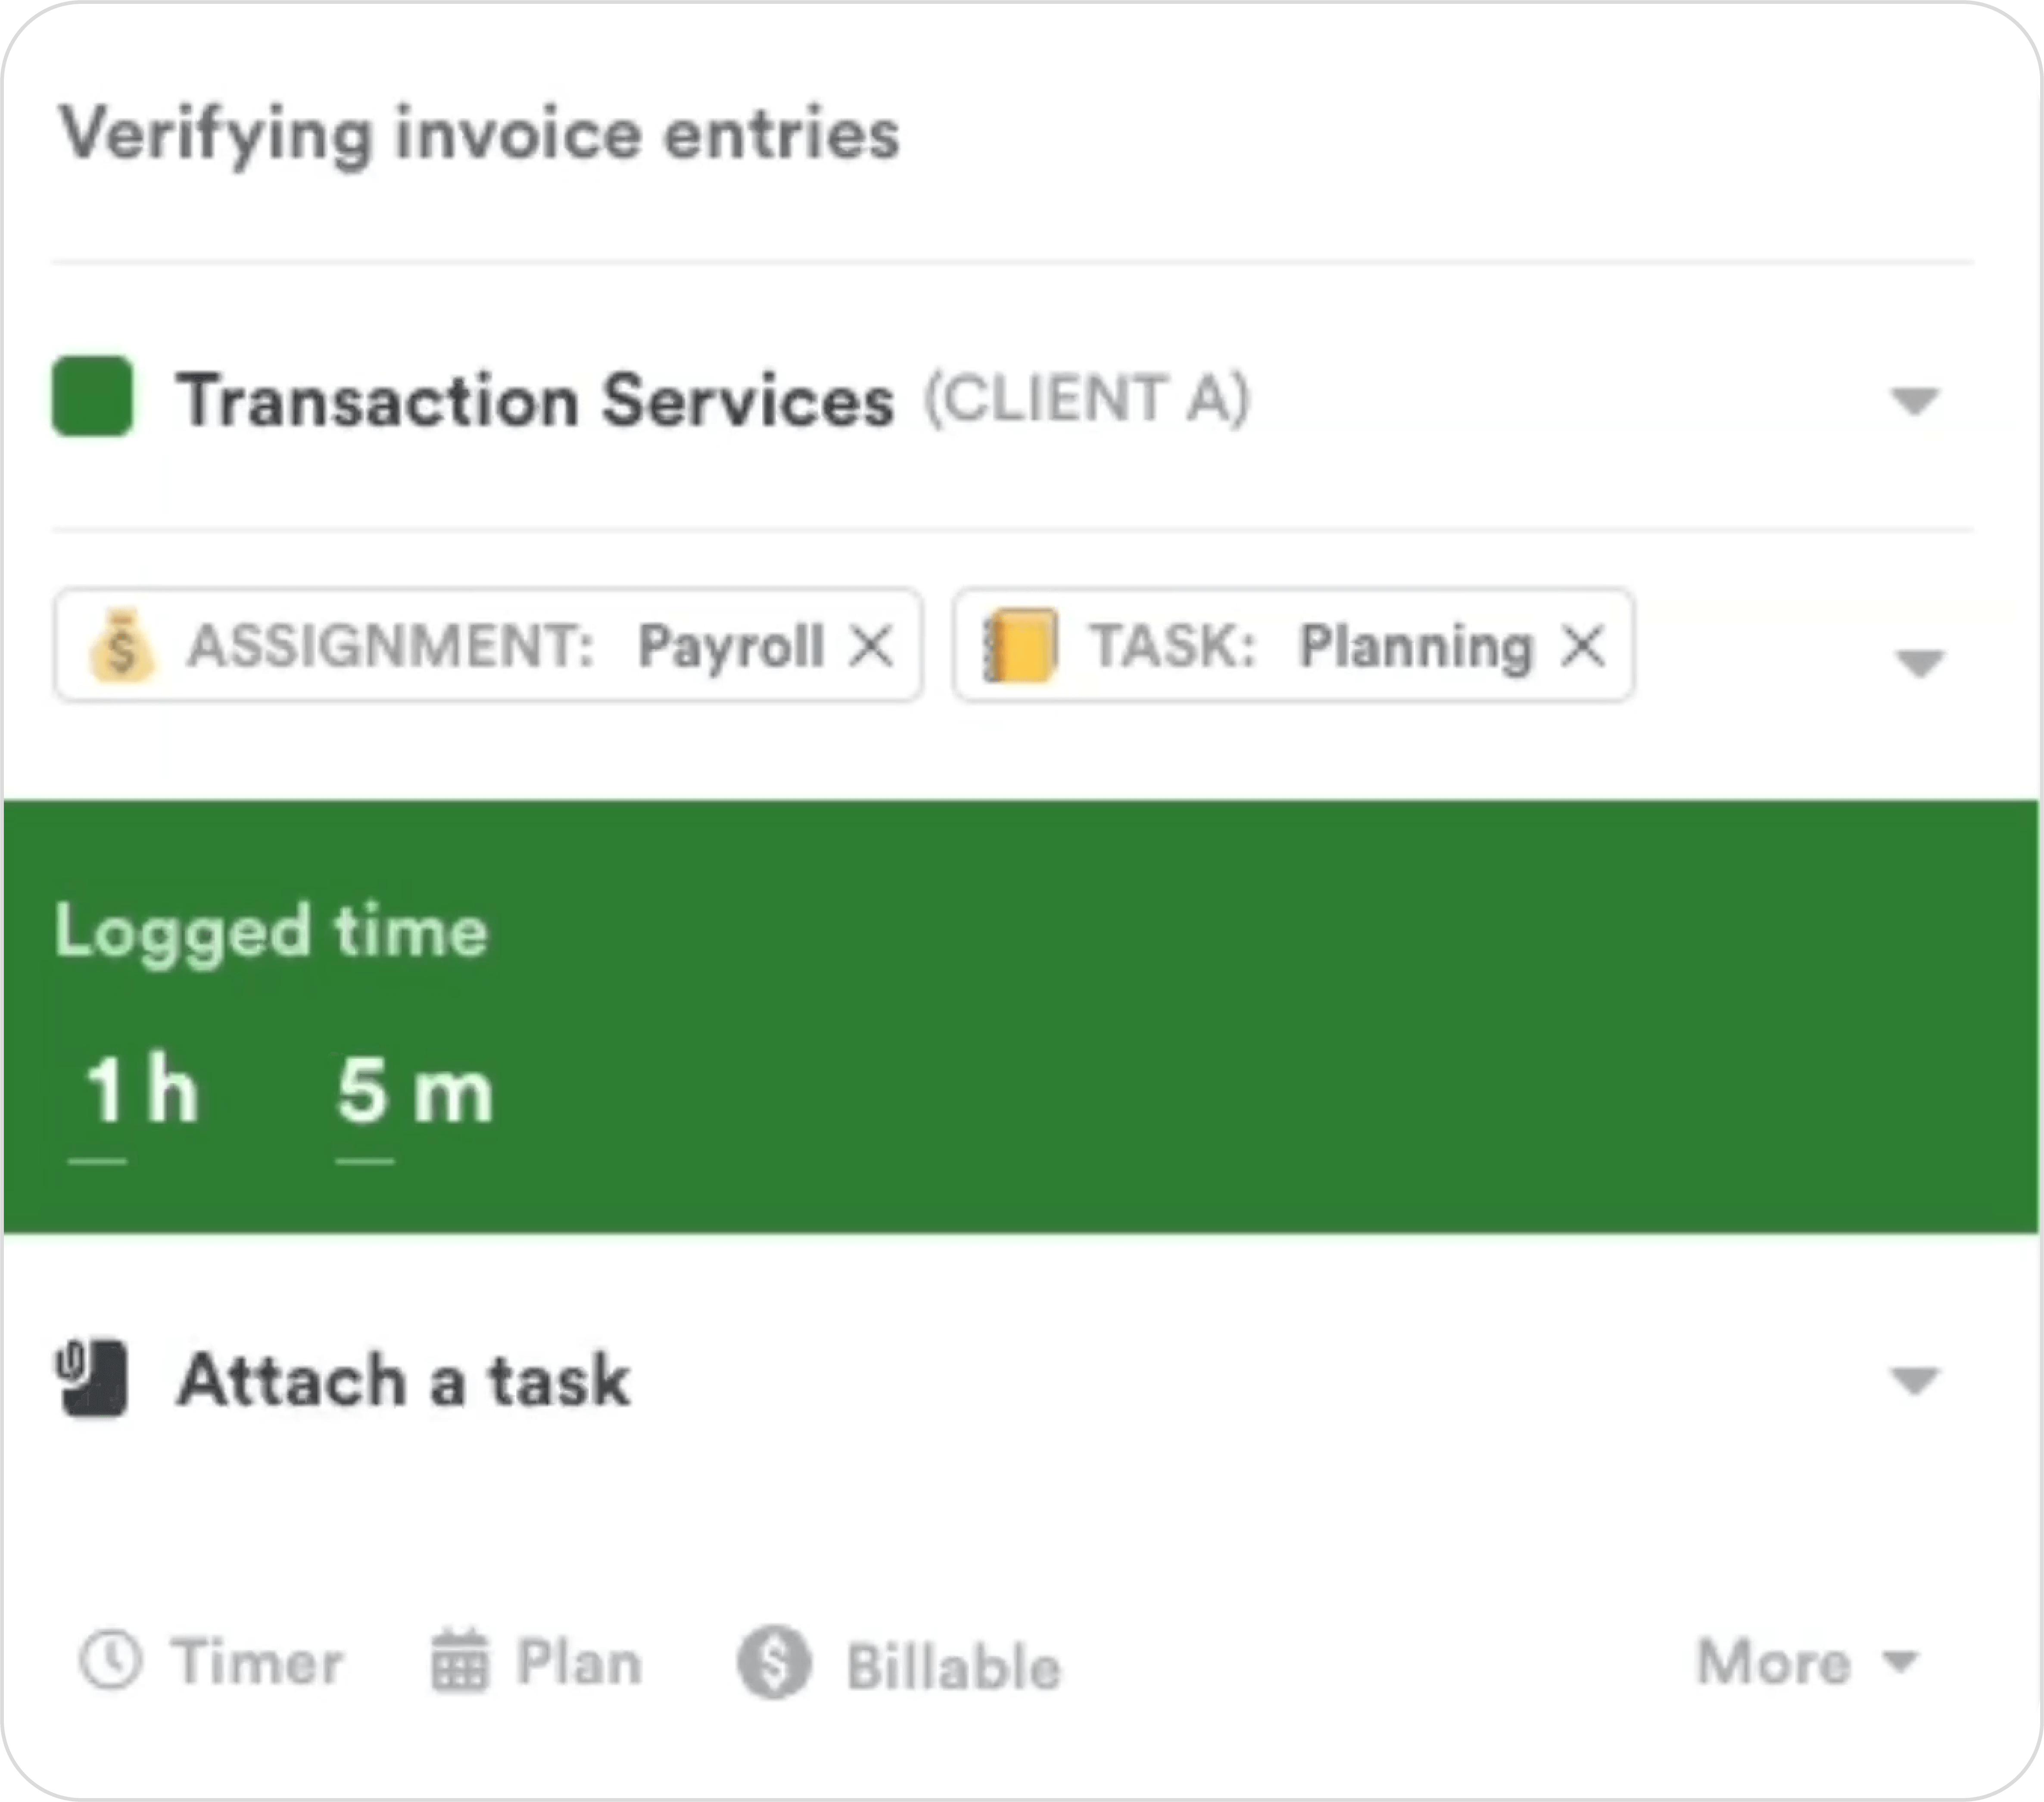This screenshot has height=1802, width=2044.
Task: Switch to Plan mode
Action: (x=579, y=1662)
